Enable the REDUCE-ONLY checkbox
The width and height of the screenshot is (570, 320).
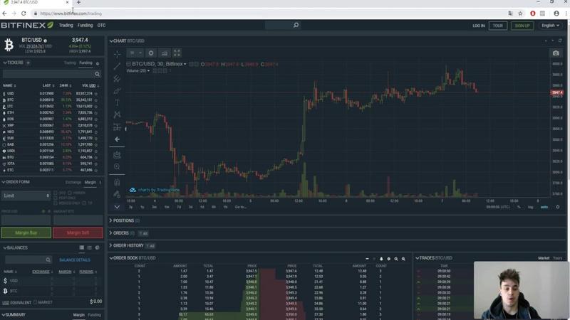click(x=56, y=203)
